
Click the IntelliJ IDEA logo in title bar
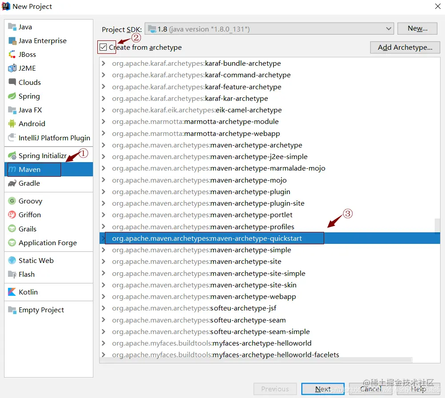[6, 6]
